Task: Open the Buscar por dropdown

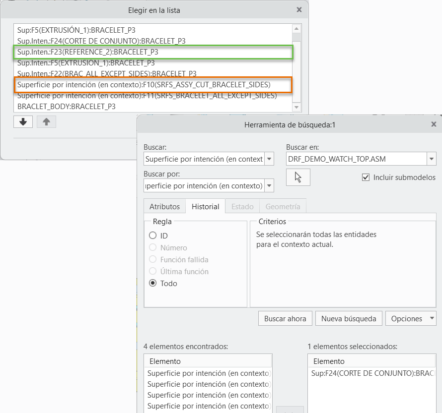Action: [x=269, y=186]
